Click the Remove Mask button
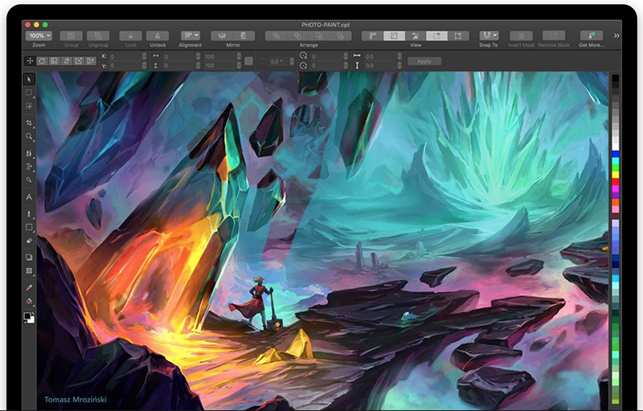The image size is (643, 411). (x=554, y=35)
